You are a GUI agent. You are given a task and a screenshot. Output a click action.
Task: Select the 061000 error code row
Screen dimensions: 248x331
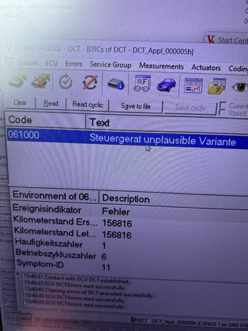[x=127, y=138]
